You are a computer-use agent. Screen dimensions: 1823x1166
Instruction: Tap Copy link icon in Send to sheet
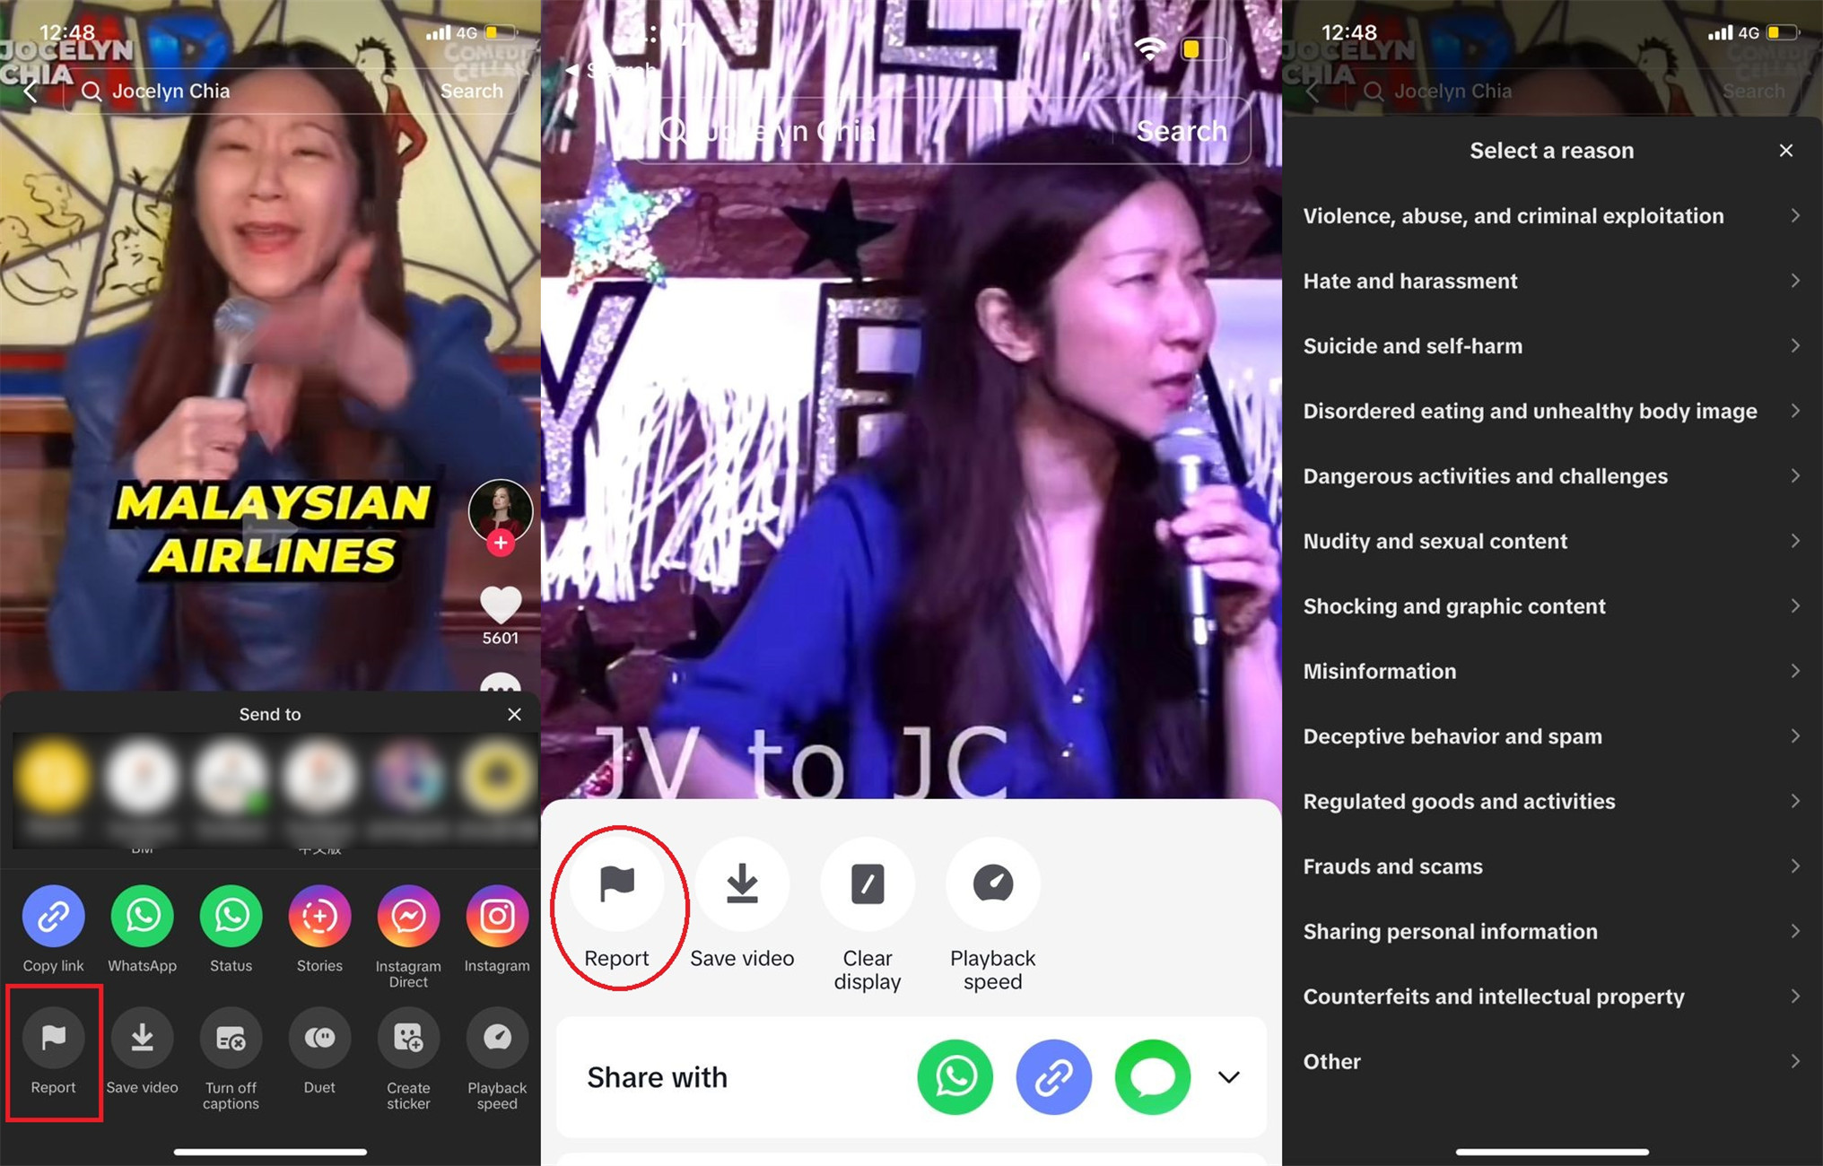pyautogui.click(x=53, y=916)
